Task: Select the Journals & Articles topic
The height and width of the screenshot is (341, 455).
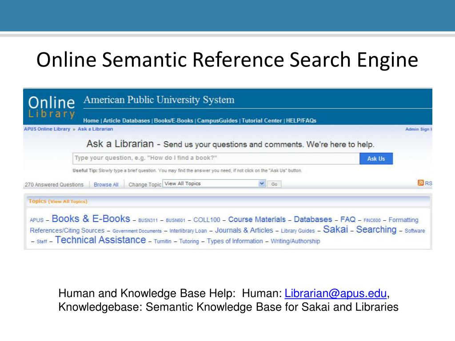Action: click(244, 230)
